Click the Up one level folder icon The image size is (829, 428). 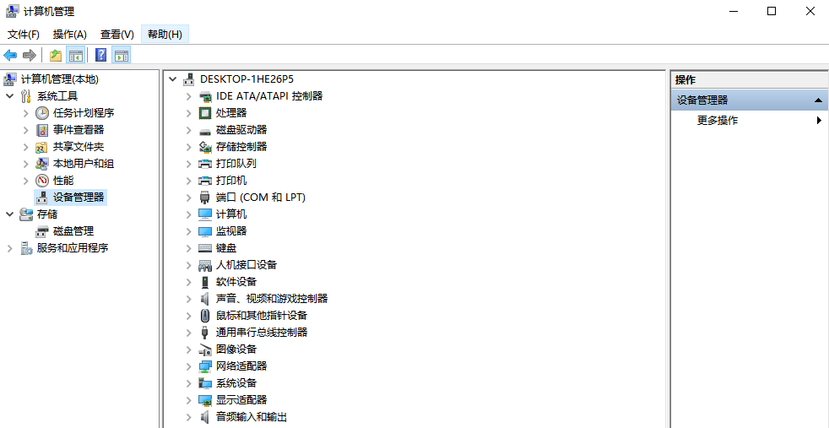coord(56,56)
